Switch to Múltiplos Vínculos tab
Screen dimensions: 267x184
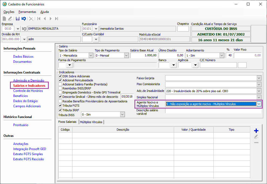point(91,122)
